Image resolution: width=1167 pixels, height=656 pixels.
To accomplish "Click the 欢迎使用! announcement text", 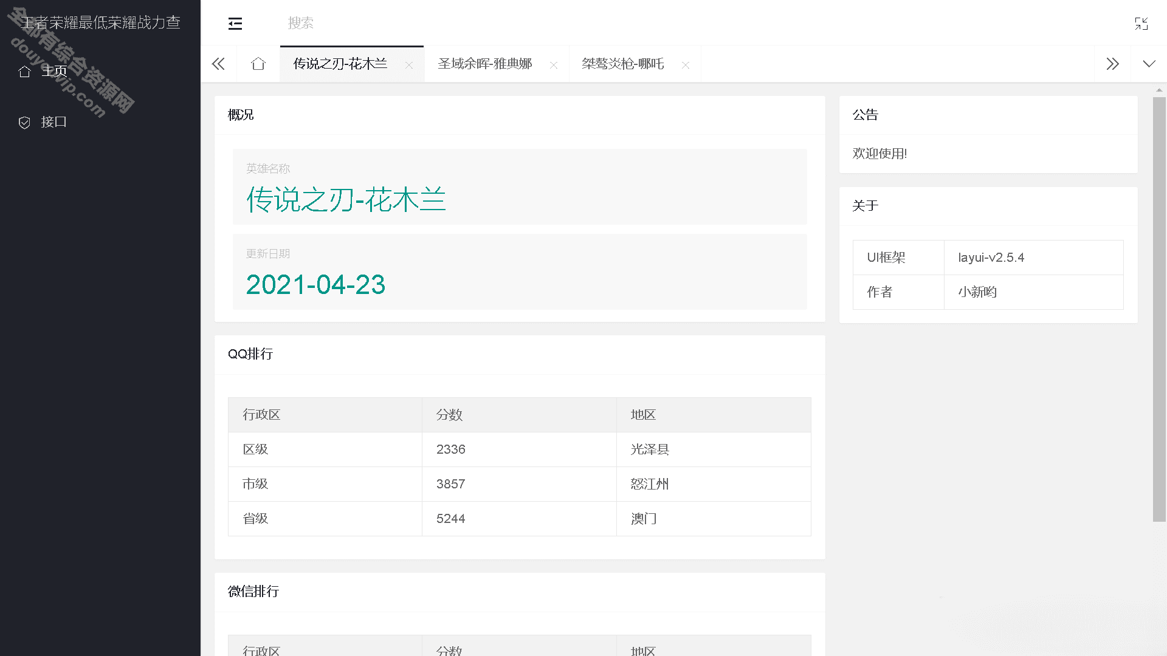I will 880,154.
